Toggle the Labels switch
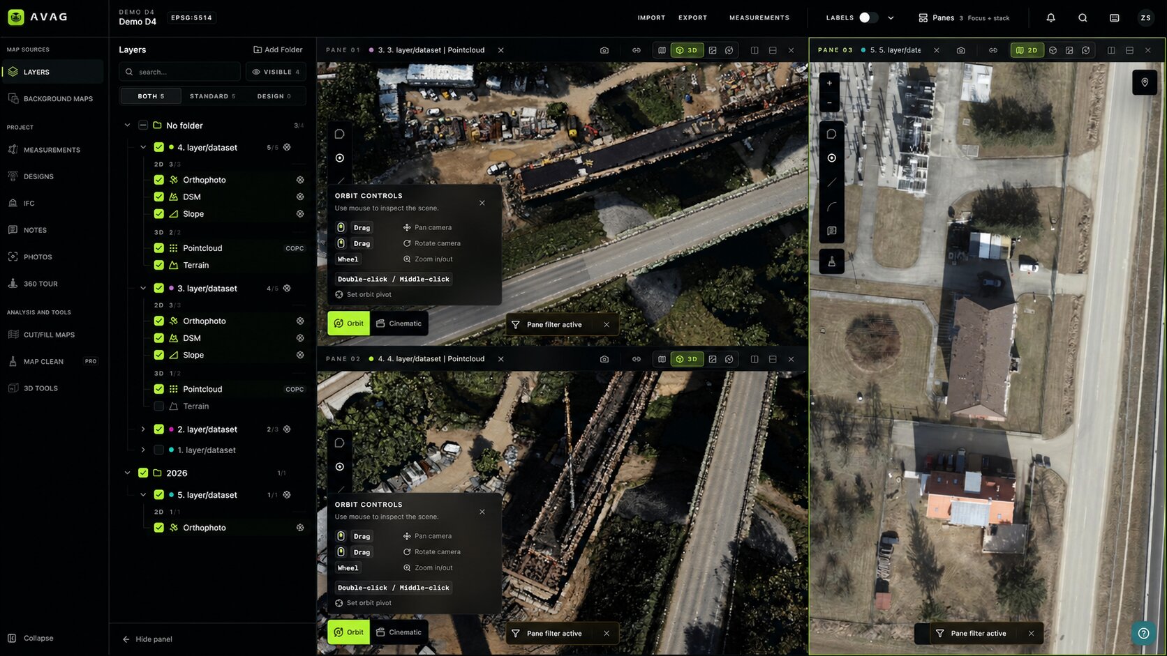The height and width of the screenshot is (656, 1167). (868, 18)
